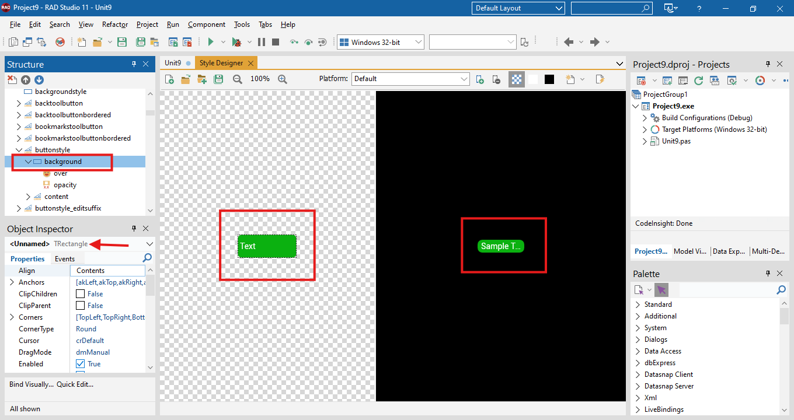The width and height of the screenshot is (794, 420).
Task: Click the New Items toolbar icon
Action: [82, 42]
